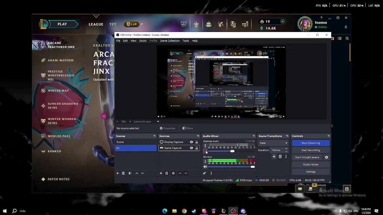The width and height of the screenshot is (383, 215).
Task: Open OBS Settings from Controls
Action: point(311,172)
